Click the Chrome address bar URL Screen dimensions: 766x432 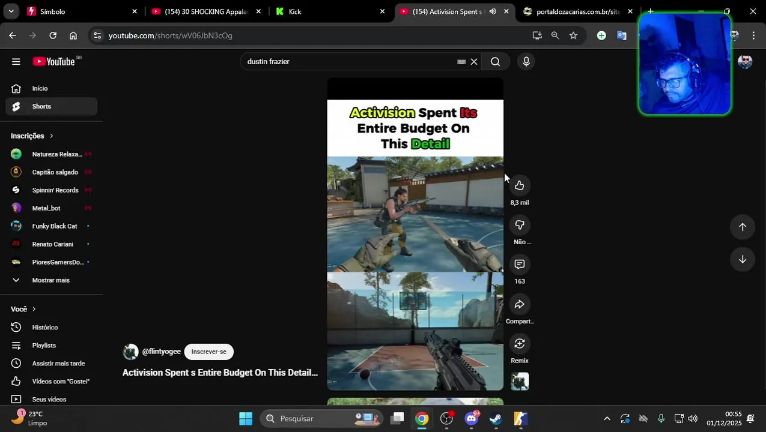(x=171, y=35)
